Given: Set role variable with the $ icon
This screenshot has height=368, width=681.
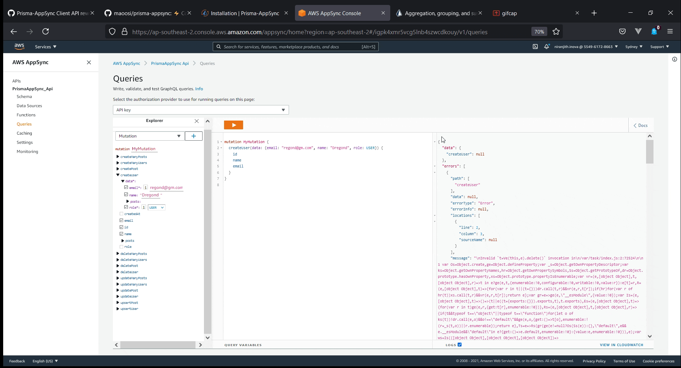Looking at the screenshot, I should click(144, 207).
